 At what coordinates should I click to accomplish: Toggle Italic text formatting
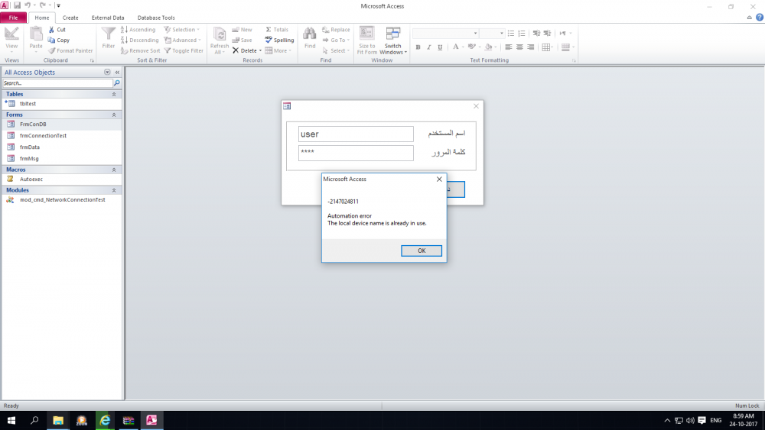[x=429, y=47]
